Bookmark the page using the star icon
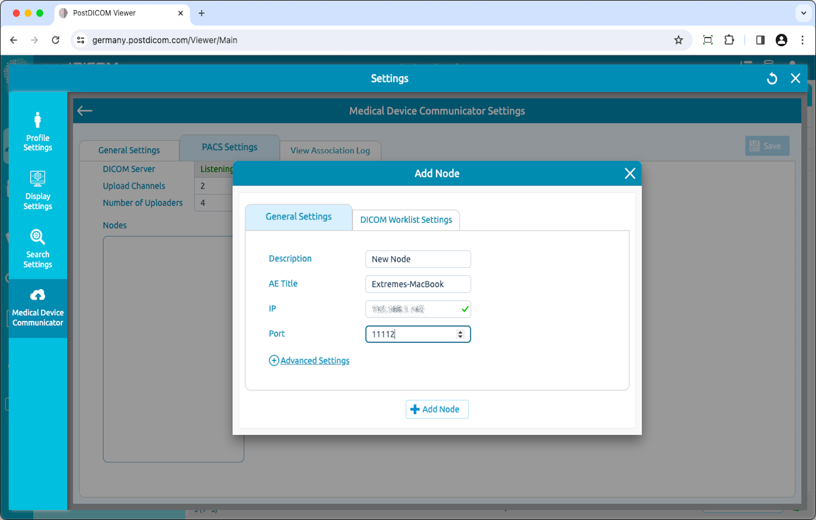The image size is (816, 520). 678,40
